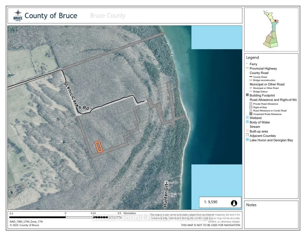Select the Lake Huron and Georgian Bay swatch
Screen dimensions: 306x236
pyautogui.click(x=247, y=139)
